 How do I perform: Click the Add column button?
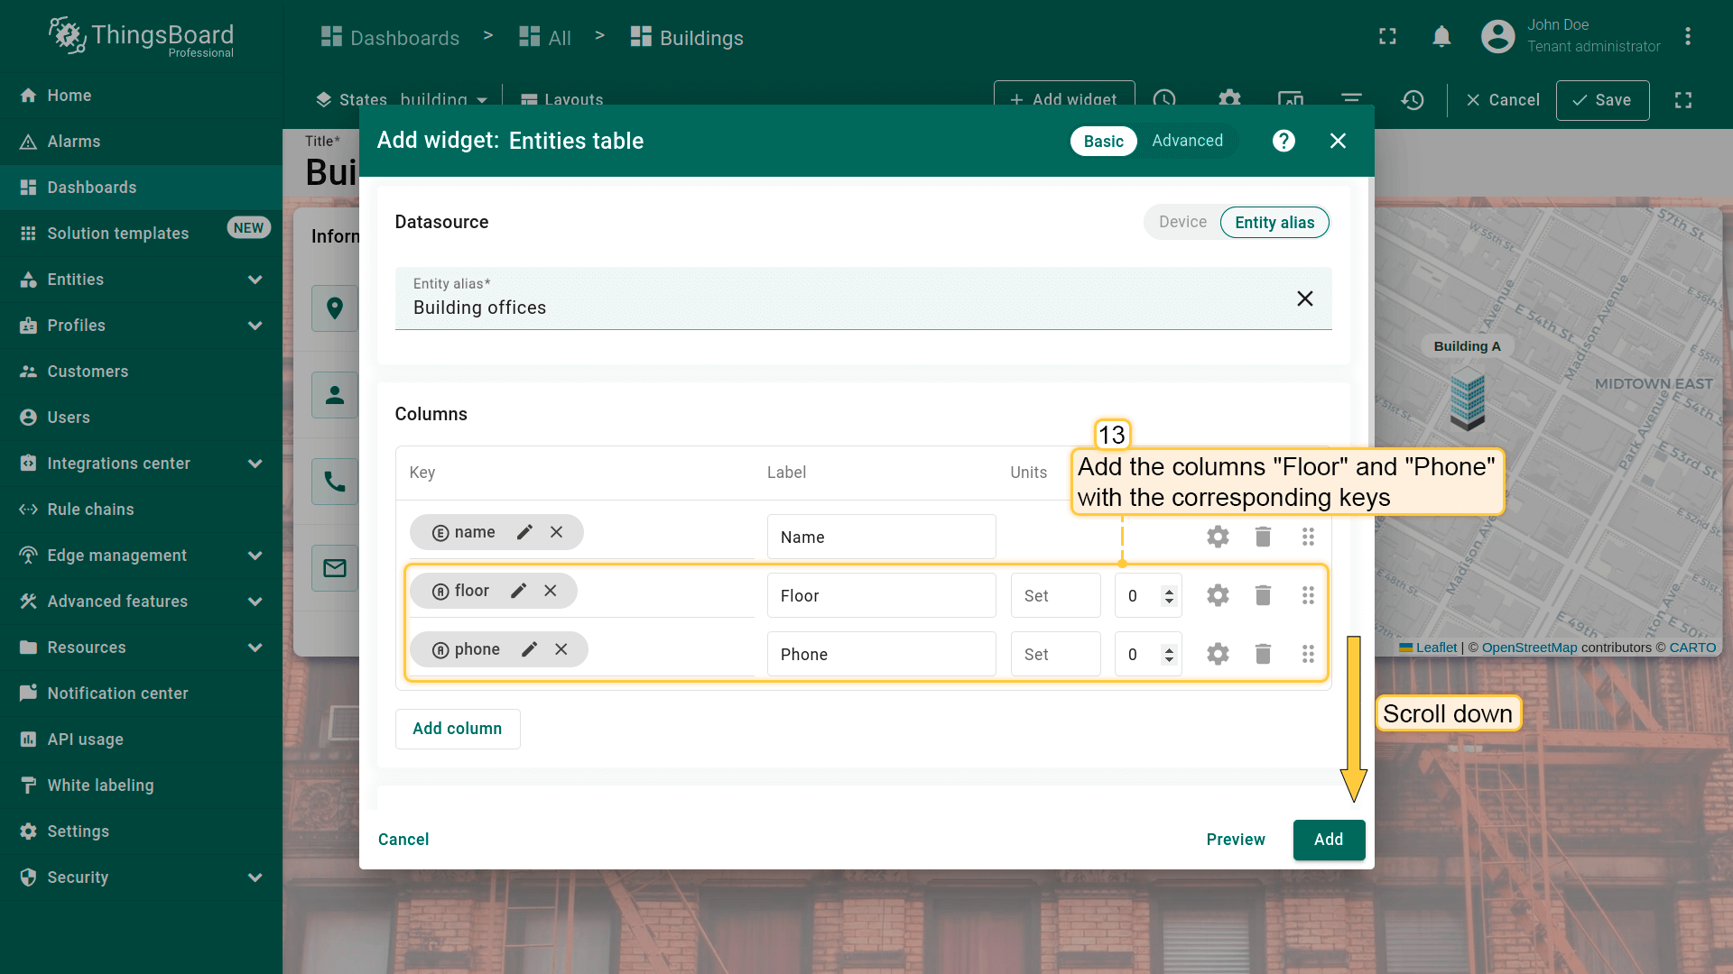tap(457, 729)
